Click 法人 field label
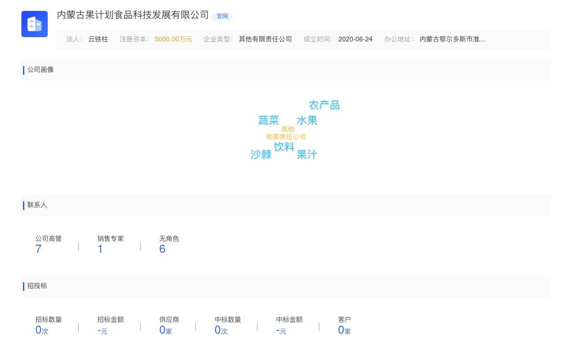The height and width of the screenshot is (358, 572). 74,39
